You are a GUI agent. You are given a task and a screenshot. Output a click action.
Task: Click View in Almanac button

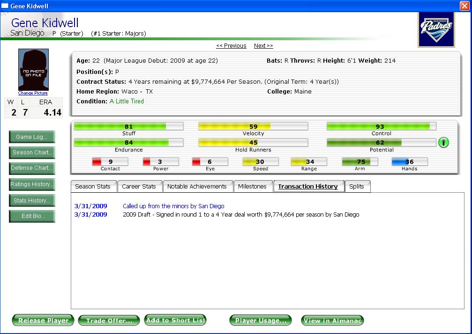pos(333,320)
